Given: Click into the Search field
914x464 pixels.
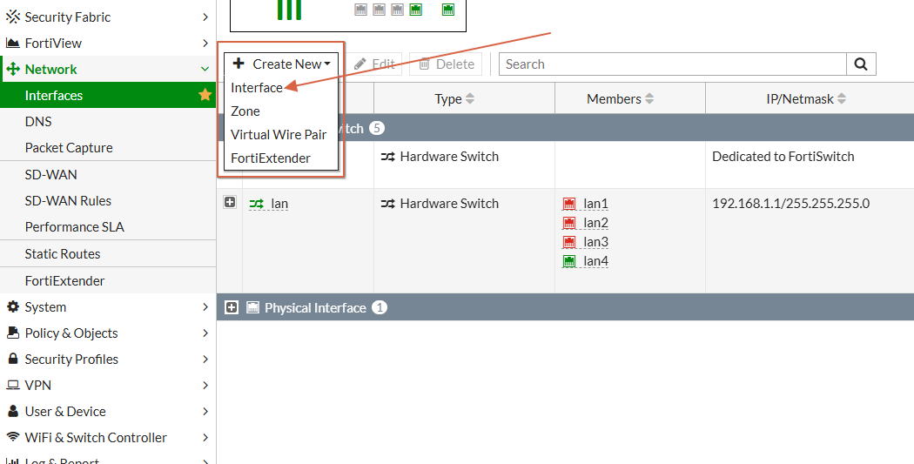Looking at the screenshot, I should [x=673, y=64].
